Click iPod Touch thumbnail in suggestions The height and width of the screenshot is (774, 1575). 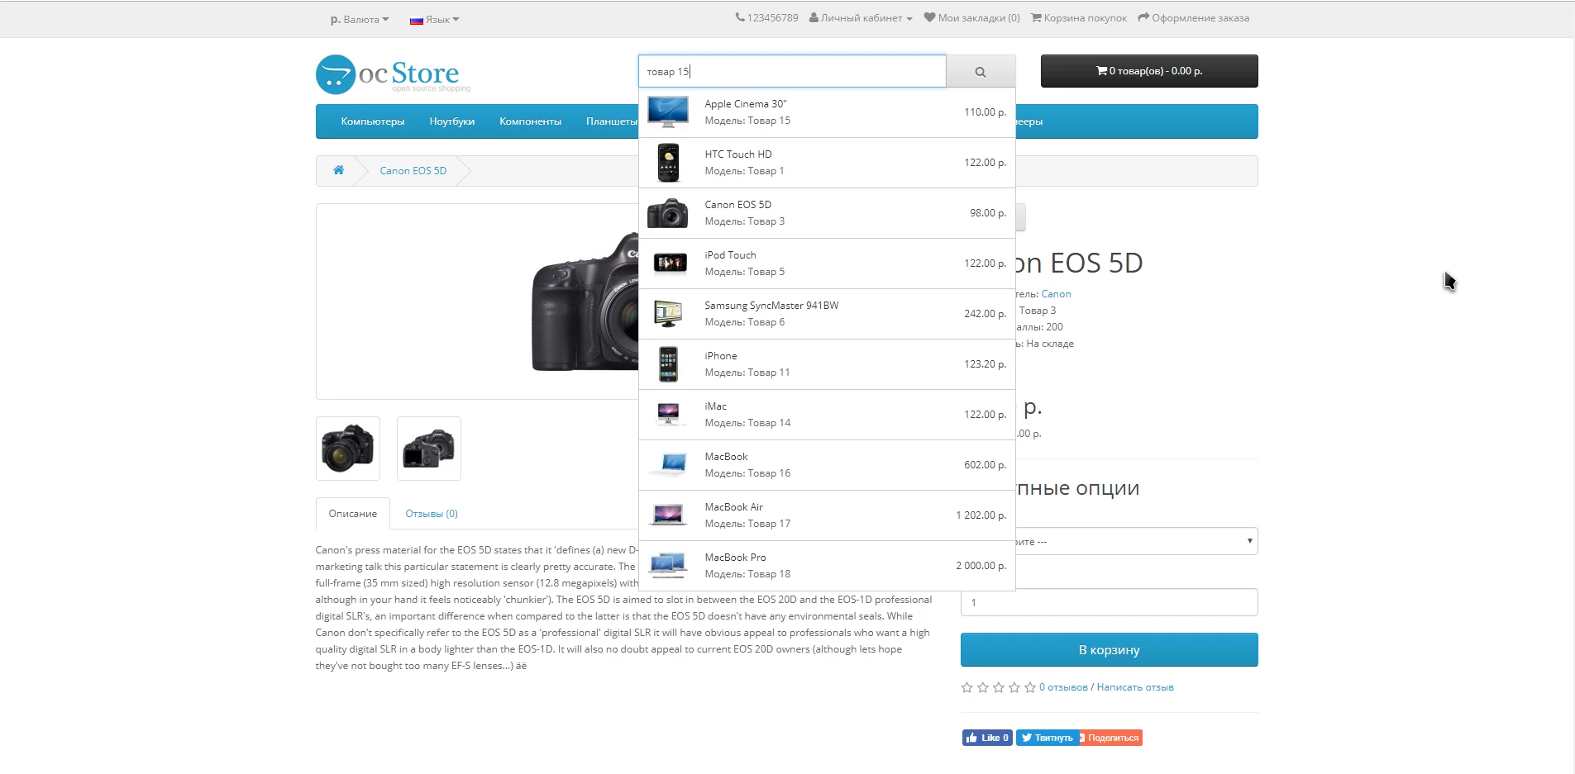coord(670,264)
